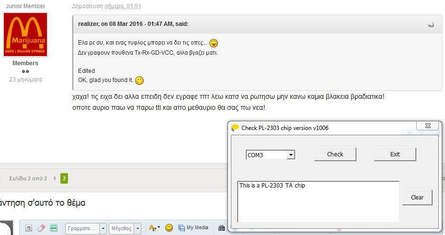Image resolution: width=445 pixels, height=235 pixels.
Task: Open the Μέγεθος font size dropdown
Action: [x=125, y=228]
